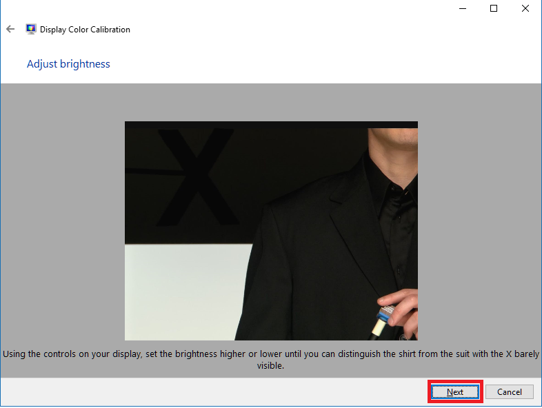The width and height of the screenshot is (542, 408).
Task: Click the 'Adjust brightness' heading
Action: (68, 64)
